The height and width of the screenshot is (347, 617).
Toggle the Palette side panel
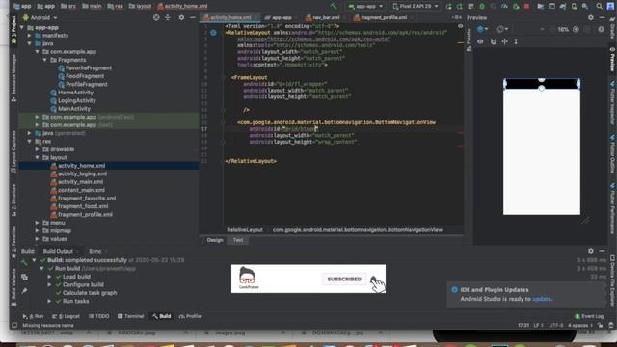pyautogui.click(x=469, y=40)
